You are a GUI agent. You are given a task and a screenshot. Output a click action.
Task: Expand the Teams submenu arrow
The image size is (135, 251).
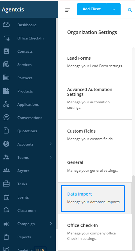tap(51, 157)
